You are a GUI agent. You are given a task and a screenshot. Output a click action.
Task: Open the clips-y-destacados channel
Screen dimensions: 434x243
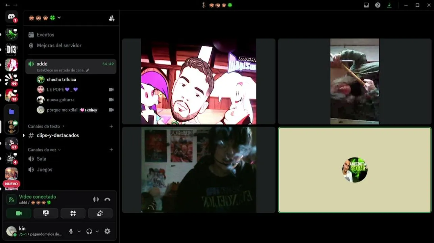[x=71, y=135]
